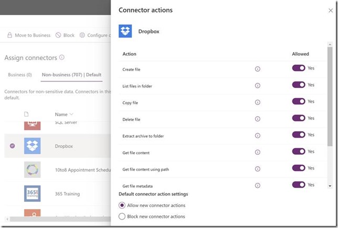Click the Move to Business lock icon
338x228 pixels.
tap(9, 35)
